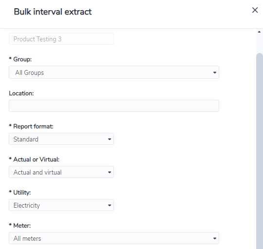Open the All Groups dropdown

coord(114,72)
